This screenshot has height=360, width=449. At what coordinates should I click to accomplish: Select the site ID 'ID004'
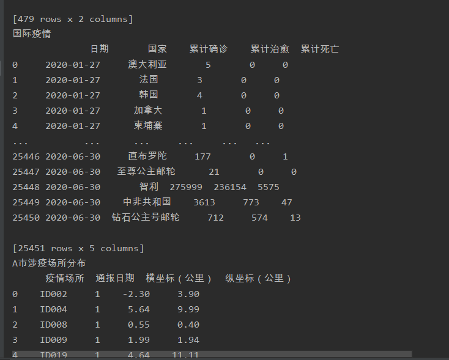54,309
